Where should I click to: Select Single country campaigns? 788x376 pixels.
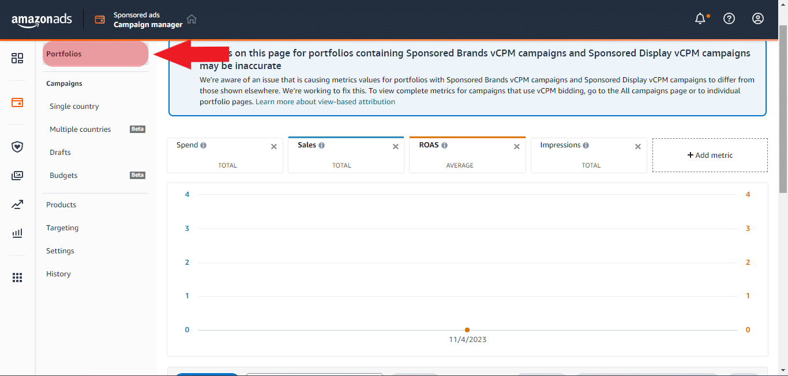point(74,107)
